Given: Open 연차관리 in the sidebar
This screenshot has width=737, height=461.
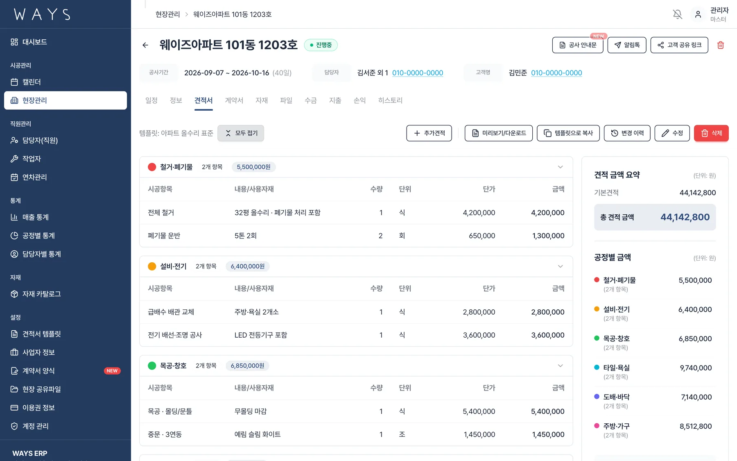Looking at the screenshot, I should pyautogui.click(x=66, y=177).
